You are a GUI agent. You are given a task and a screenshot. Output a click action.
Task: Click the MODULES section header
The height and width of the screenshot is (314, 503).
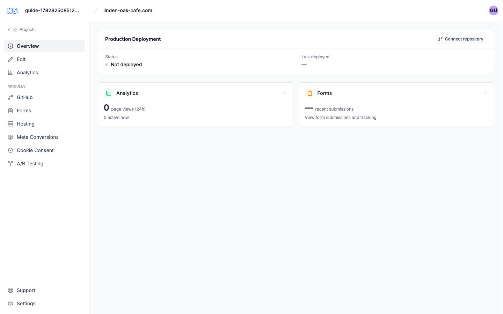(x=17, y=86)
